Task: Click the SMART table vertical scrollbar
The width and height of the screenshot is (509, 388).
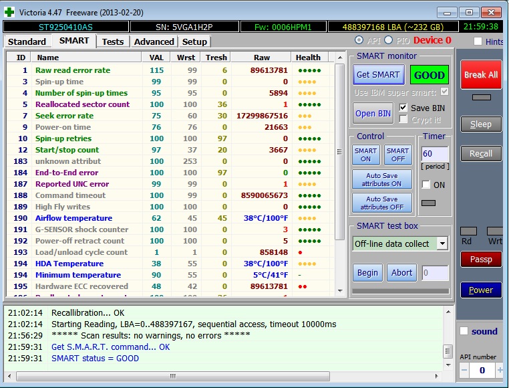Action: click(339, 174)
